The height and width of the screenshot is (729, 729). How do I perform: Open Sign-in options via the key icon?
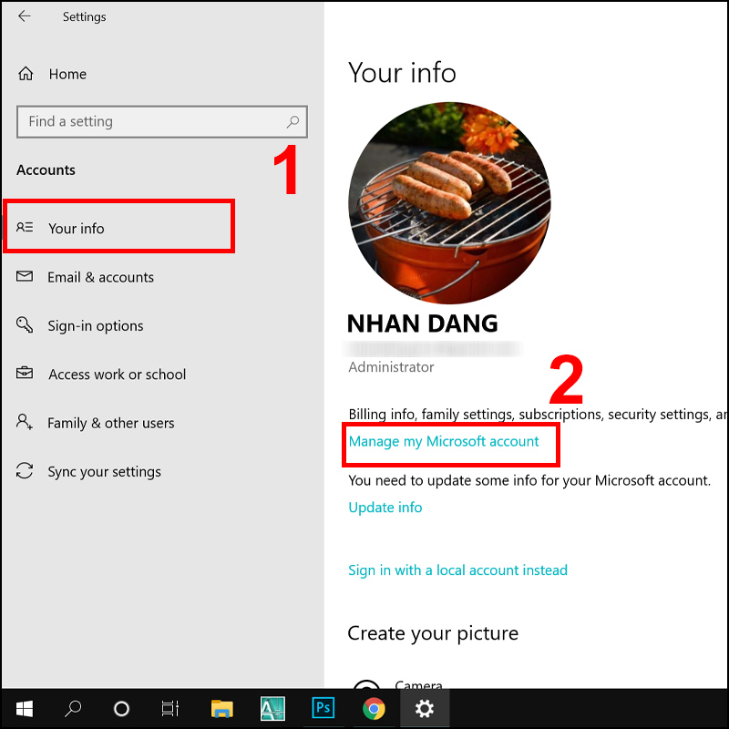pyautogui.click(x=25, y=325)
